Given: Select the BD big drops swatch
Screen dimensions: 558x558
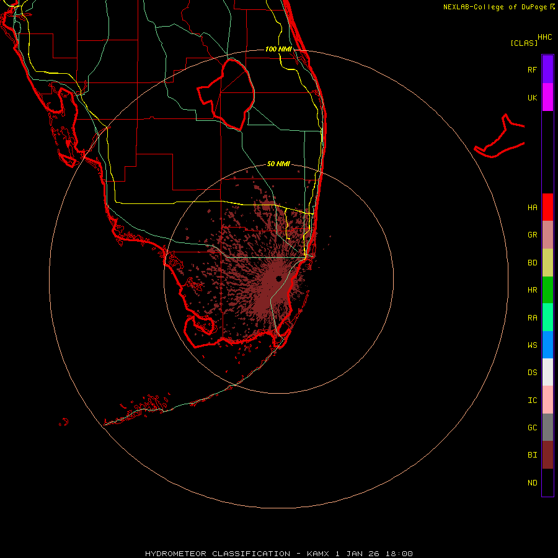Looking at the screenshot, I should (547, 263).
